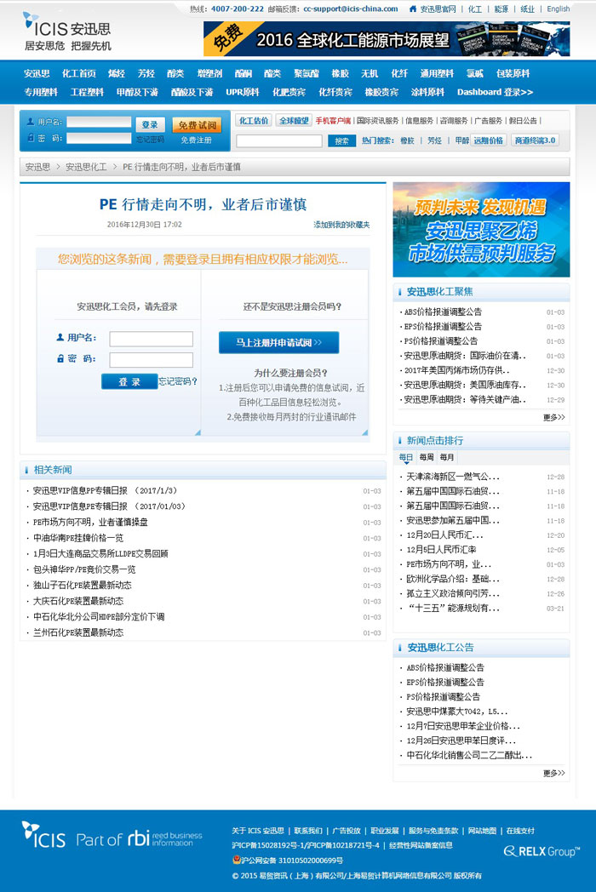This screenshot has width=596, height=892.
Task: Click the 沪公网安备 police badge icon
Action: (236, 860)
